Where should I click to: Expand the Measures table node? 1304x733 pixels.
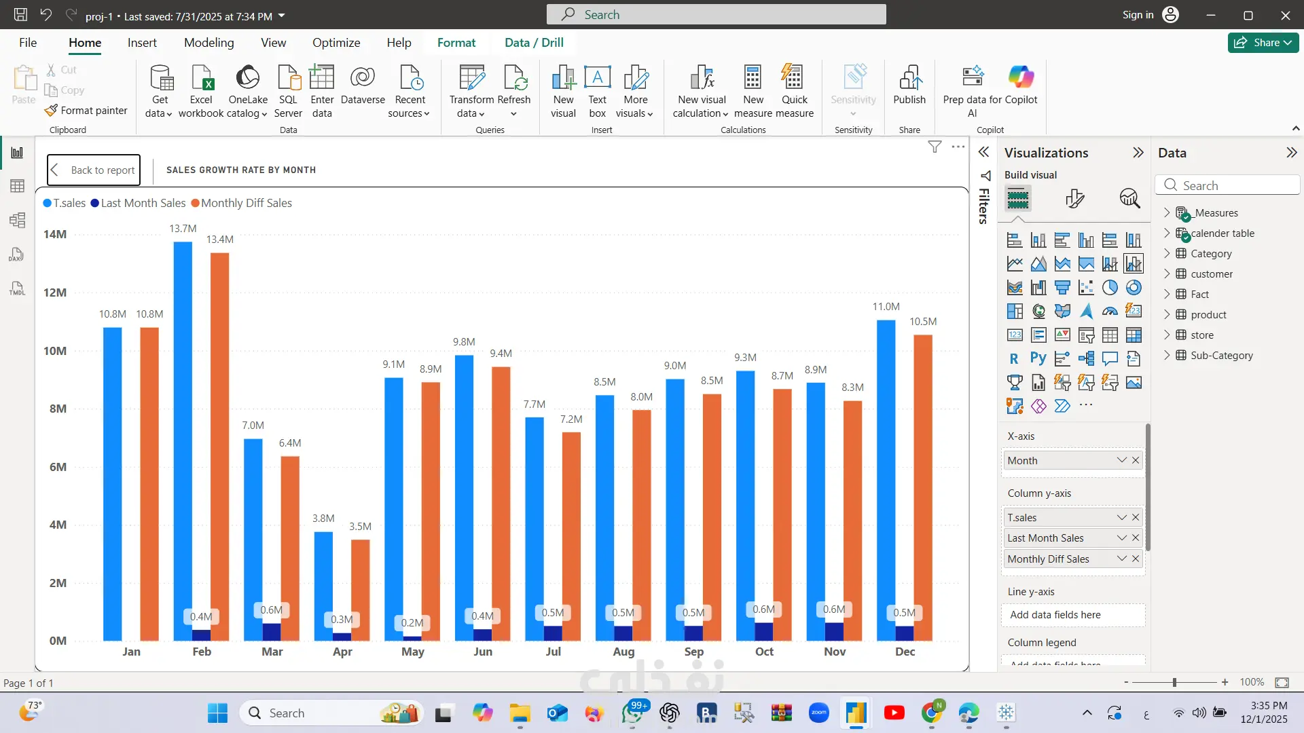coord(1167,212)
